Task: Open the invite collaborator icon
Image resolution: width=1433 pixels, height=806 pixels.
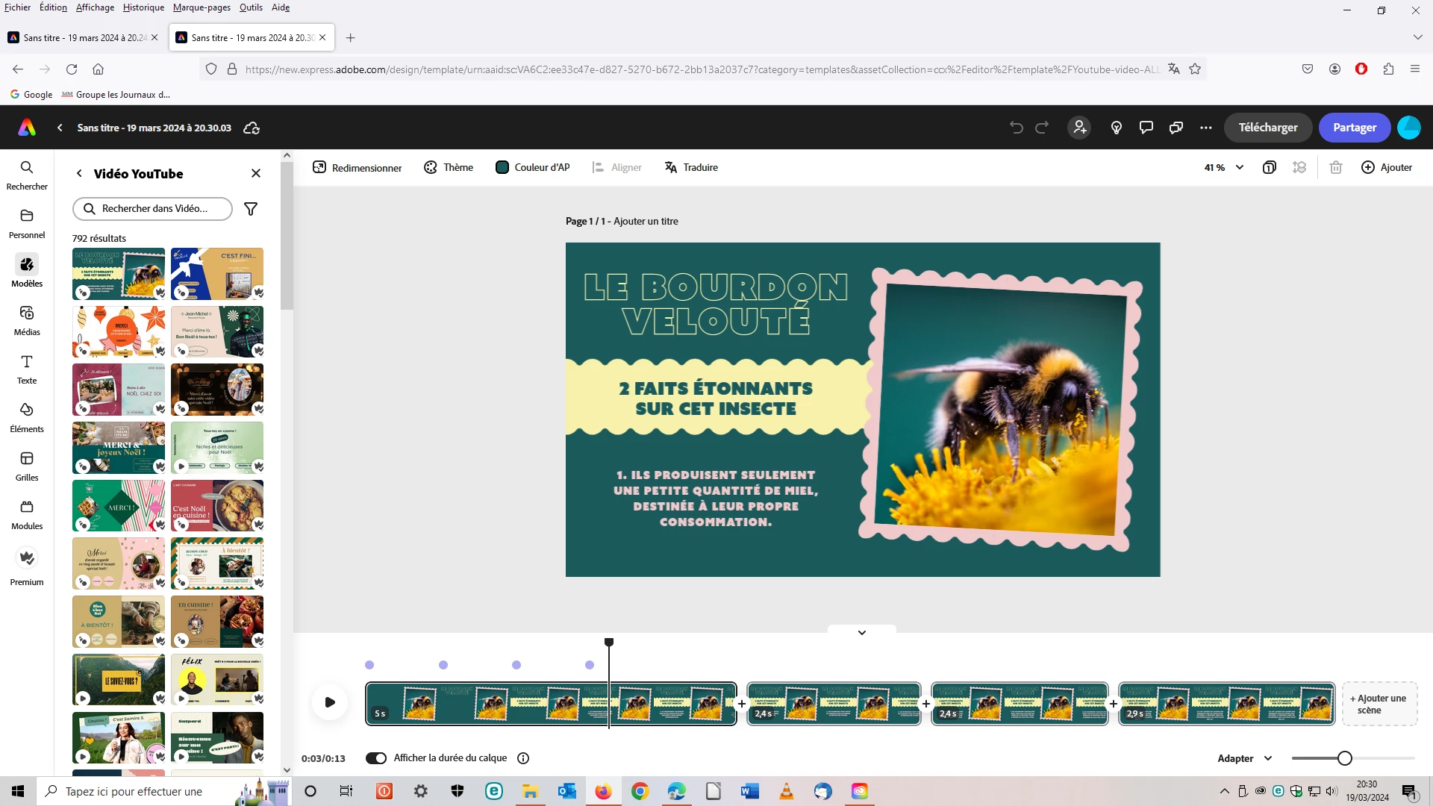Action: tap(1079, 128)
